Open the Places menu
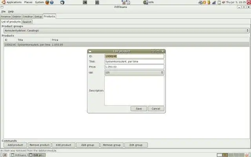251x157 pixels. pyautogui.click(x=28, y=2)
